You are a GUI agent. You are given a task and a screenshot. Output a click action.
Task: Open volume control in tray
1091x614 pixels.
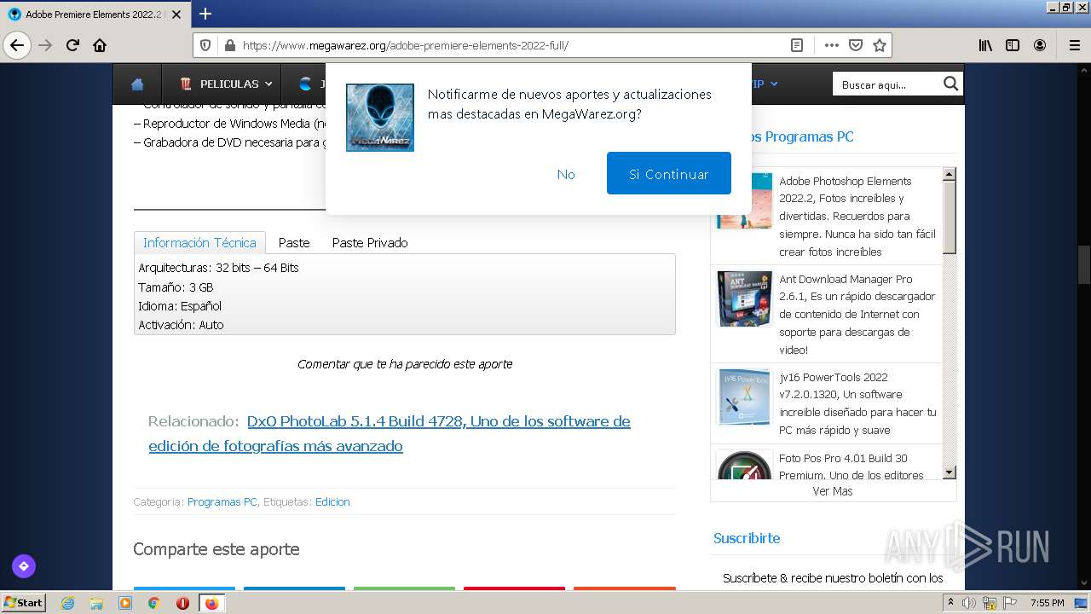click(x=969, y=603)
